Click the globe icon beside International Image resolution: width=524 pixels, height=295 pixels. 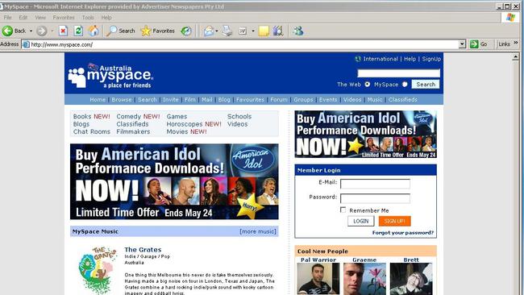(x=358, y=59)
